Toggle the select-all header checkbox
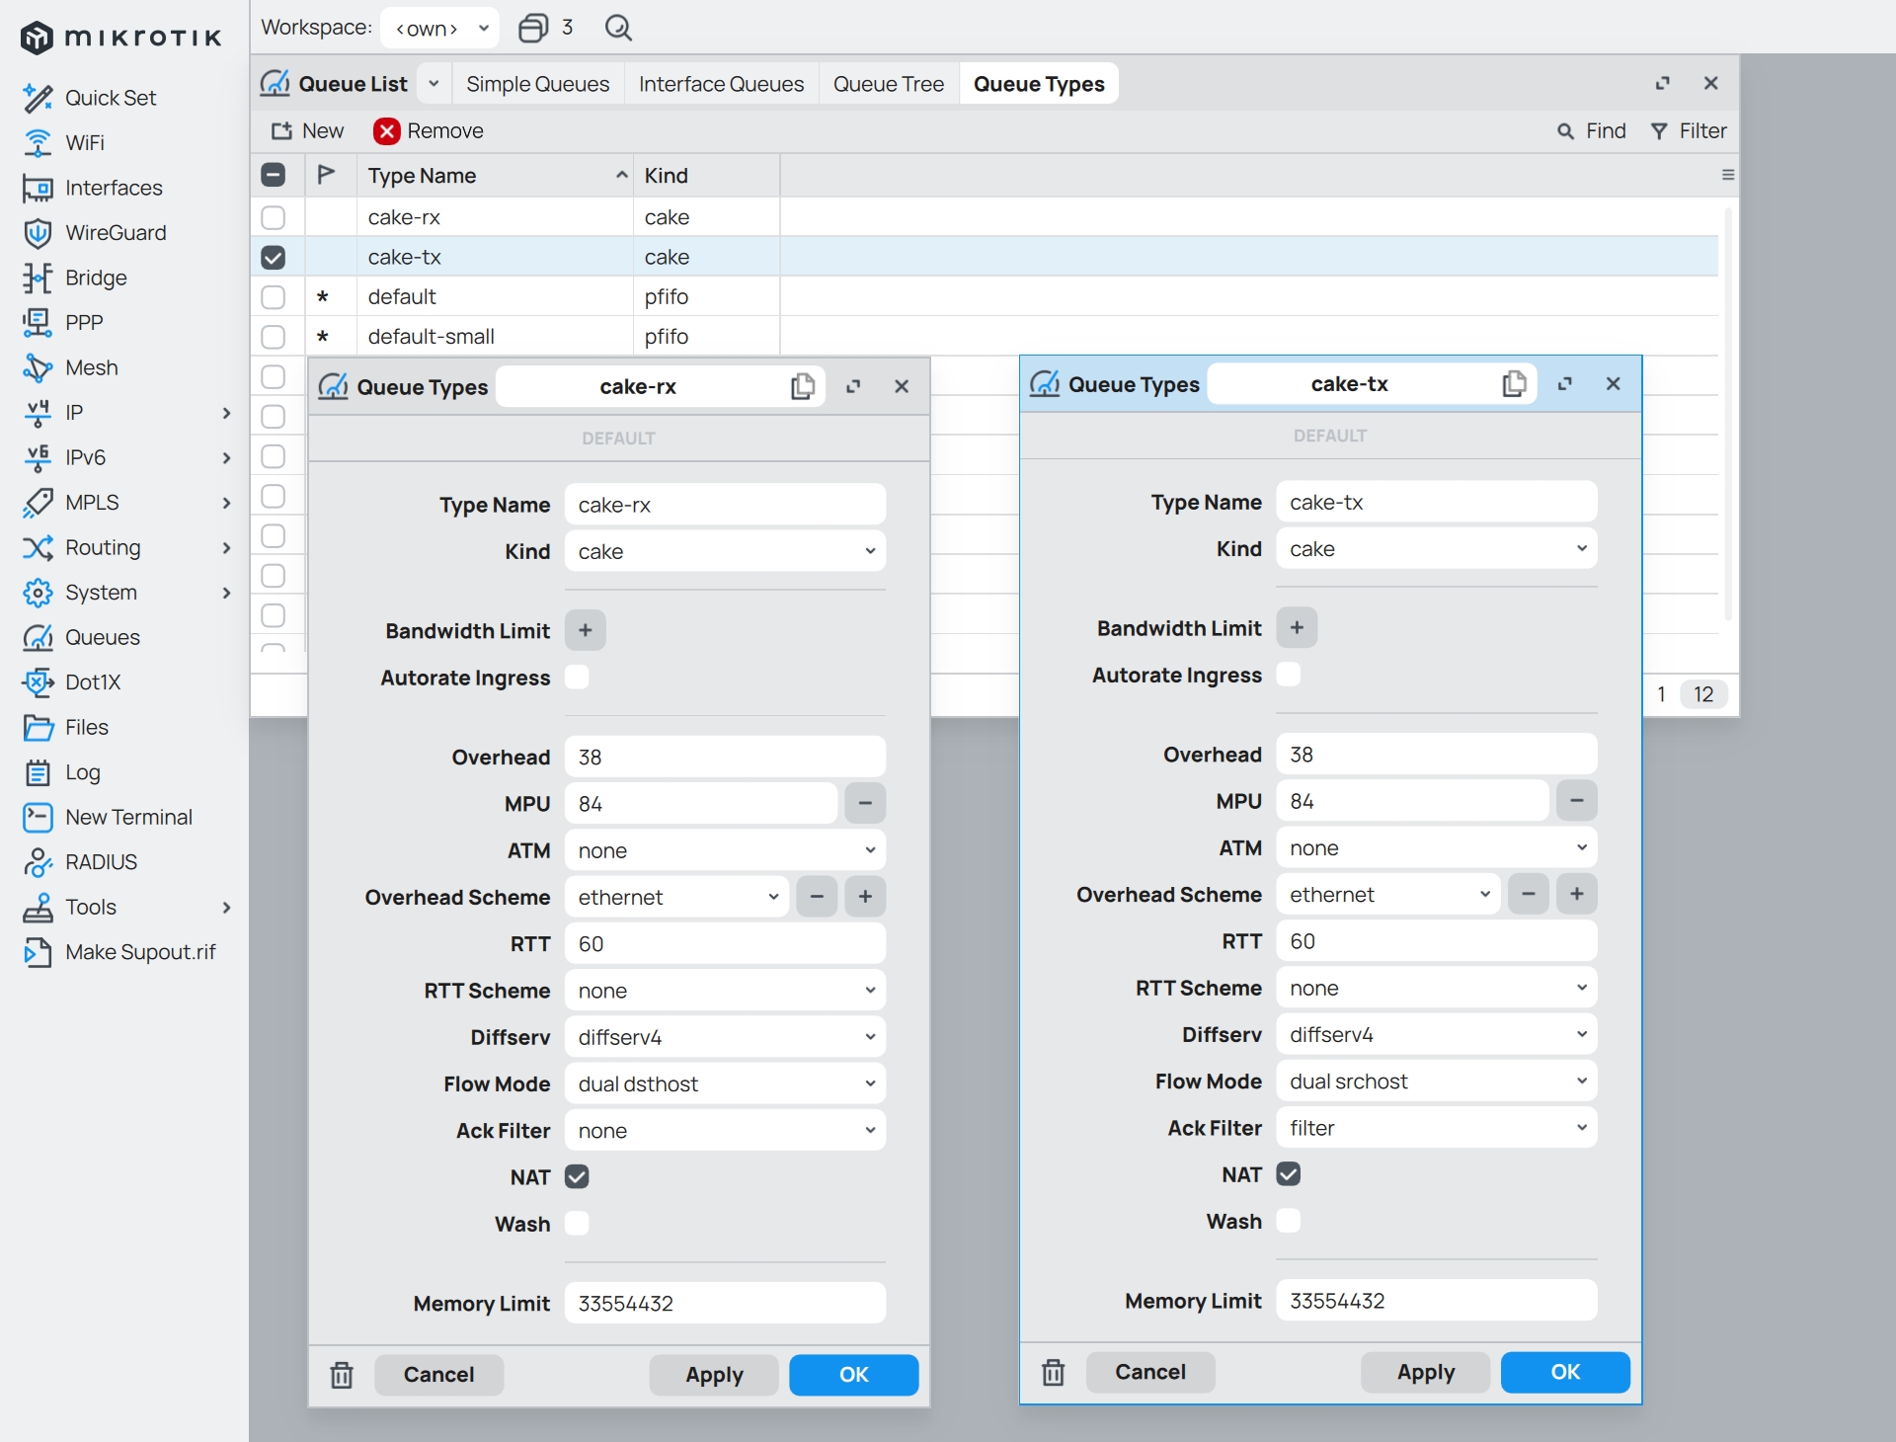 click(274, 175)
